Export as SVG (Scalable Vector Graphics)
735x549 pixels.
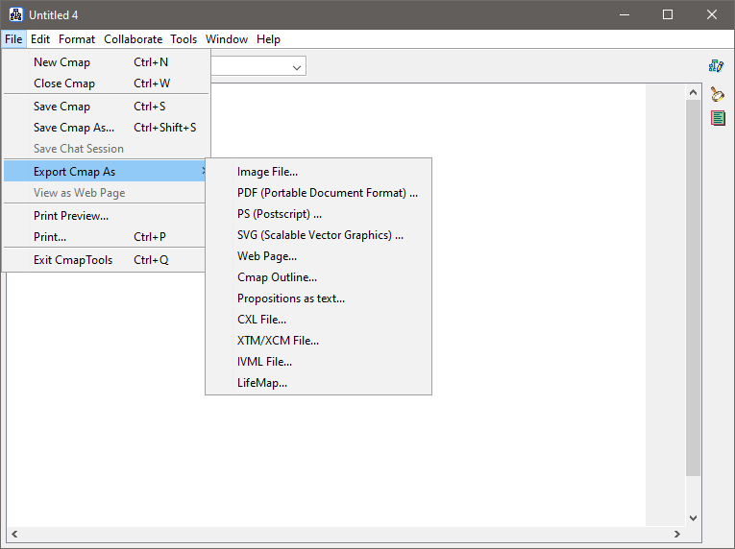[318, 235]
